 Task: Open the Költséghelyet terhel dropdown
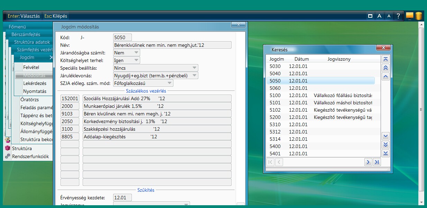[136, 60]
